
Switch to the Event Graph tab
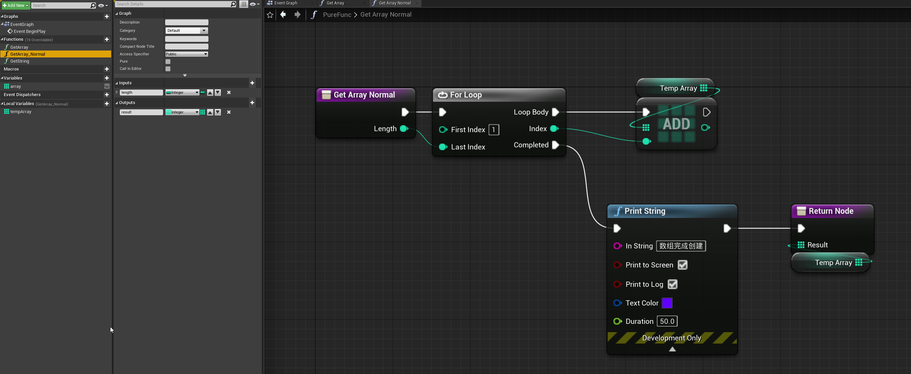[286, 3]
